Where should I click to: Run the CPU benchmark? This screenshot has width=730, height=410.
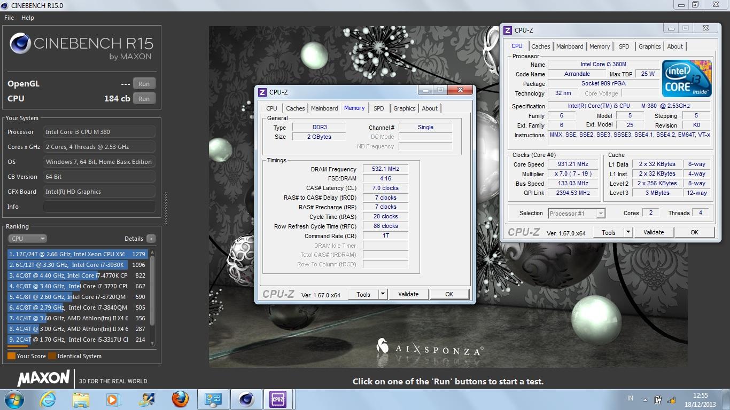[144, 99]
